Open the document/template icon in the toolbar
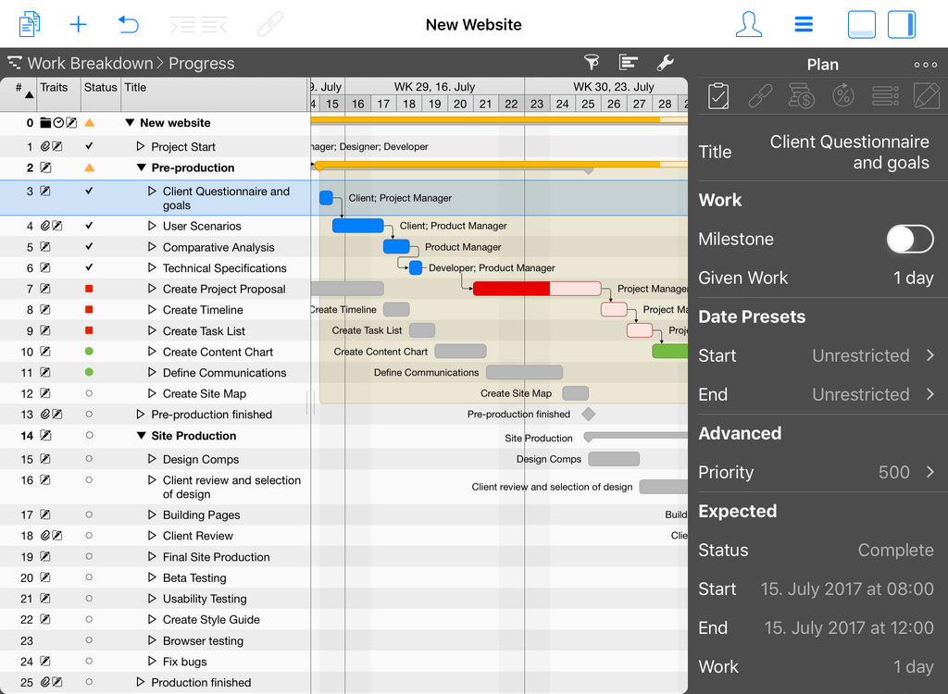The image size is (948, 694). point(29,23)
